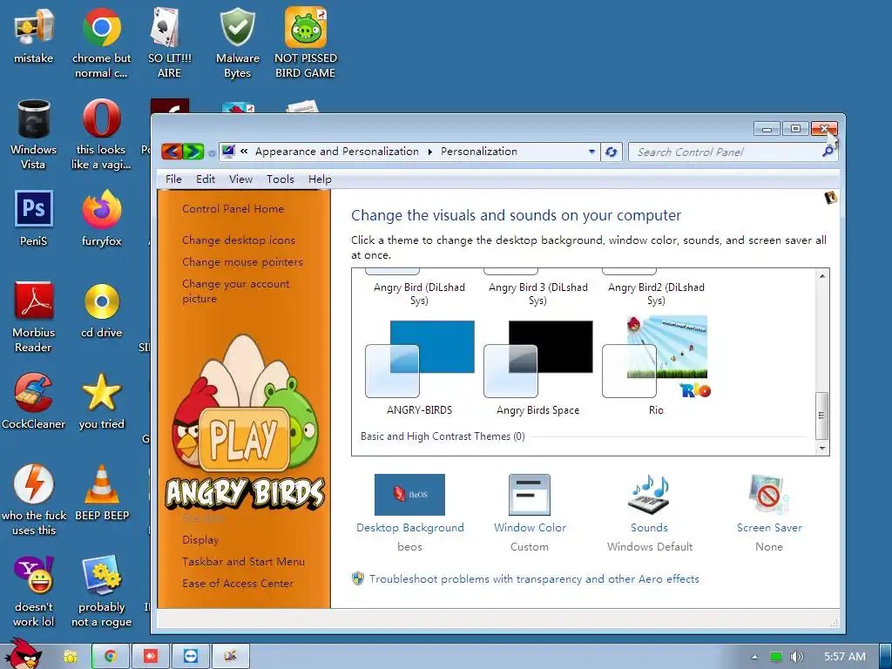Select the 'you tried' star icon
This screenshot has width=892, height=669.
[101, 401]
